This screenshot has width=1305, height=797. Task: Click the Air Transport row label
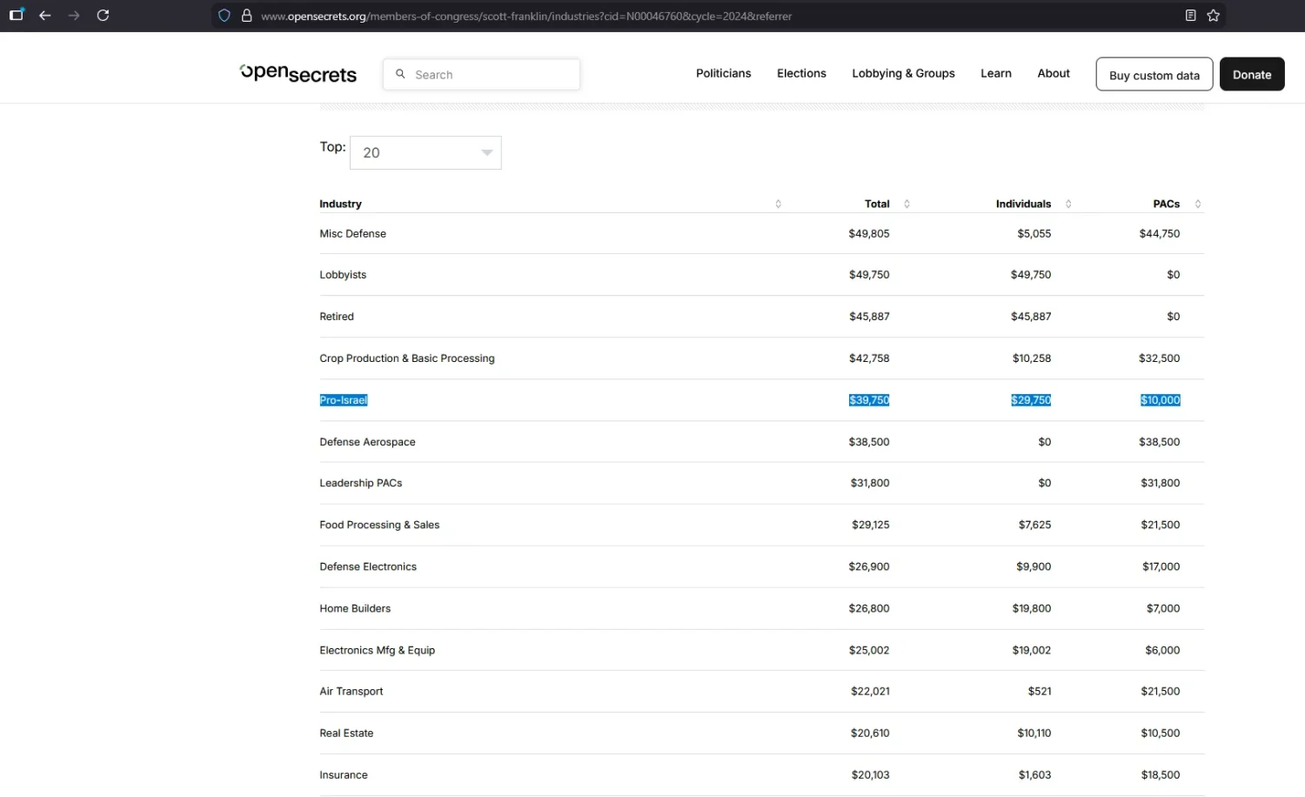[x=351, y=691]
